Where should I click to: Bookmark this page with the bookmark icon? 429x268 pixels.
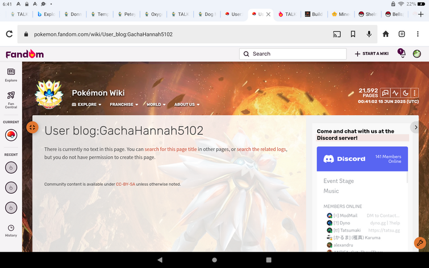click(x=353, y=34)
